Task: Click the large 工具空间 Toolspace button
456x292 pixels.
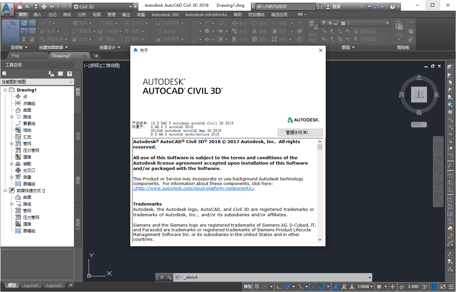Action: [10, 31]
